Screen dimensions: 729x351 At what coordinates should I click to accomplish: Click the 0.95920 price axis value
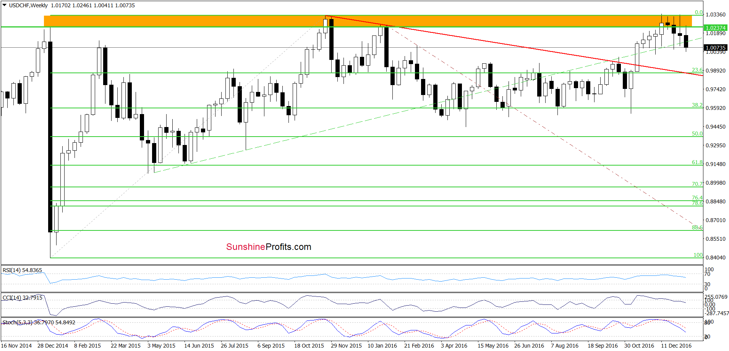click(x=716, y=108)
